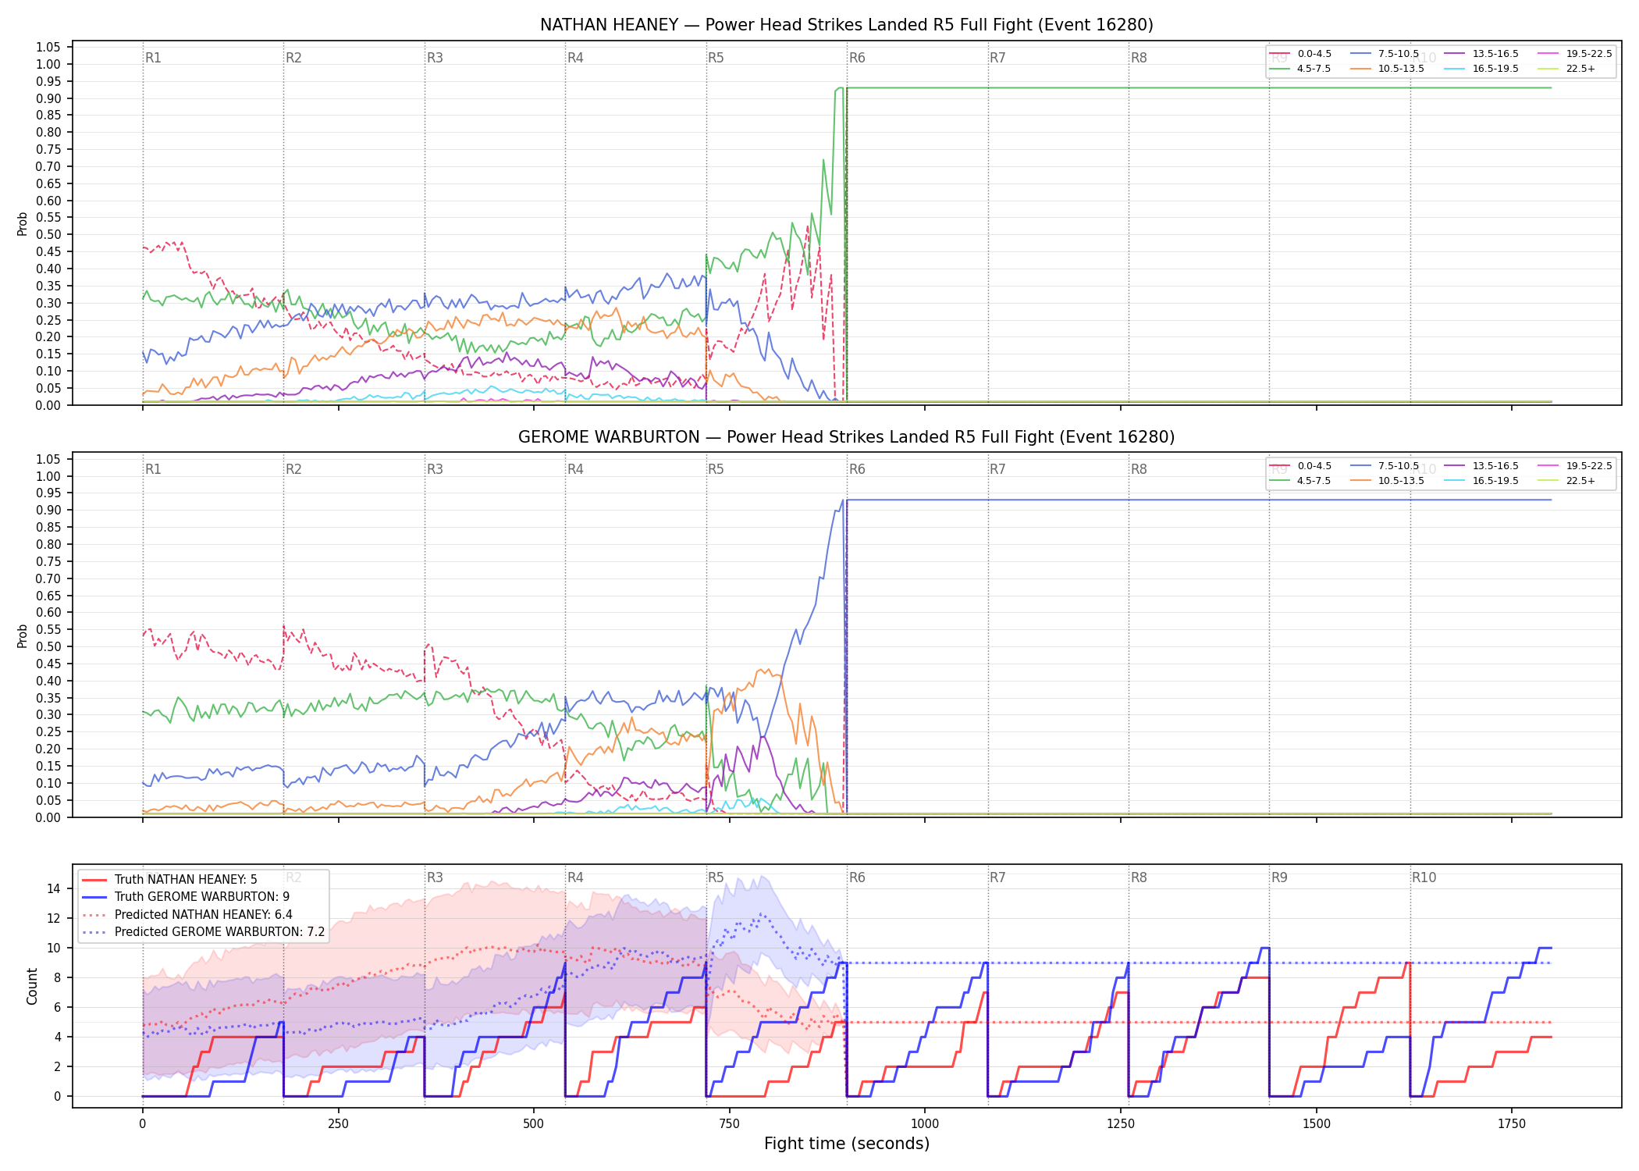The image size is (1639, 1171).
Task: Select the 13.5-16.5 legend entry in Warburton chart
Action: [x=1481, y=466]
